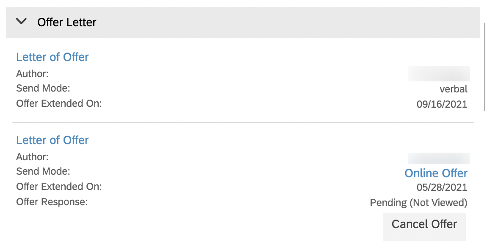Click the Offer Response label

click(x=52, y=202)
